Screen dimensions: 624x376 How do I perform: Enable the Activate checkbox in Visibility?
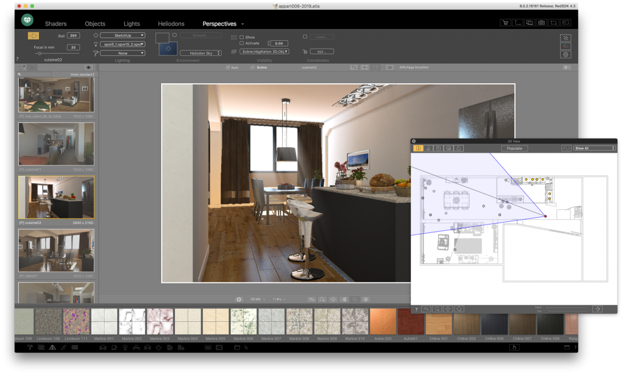[241, 43]
